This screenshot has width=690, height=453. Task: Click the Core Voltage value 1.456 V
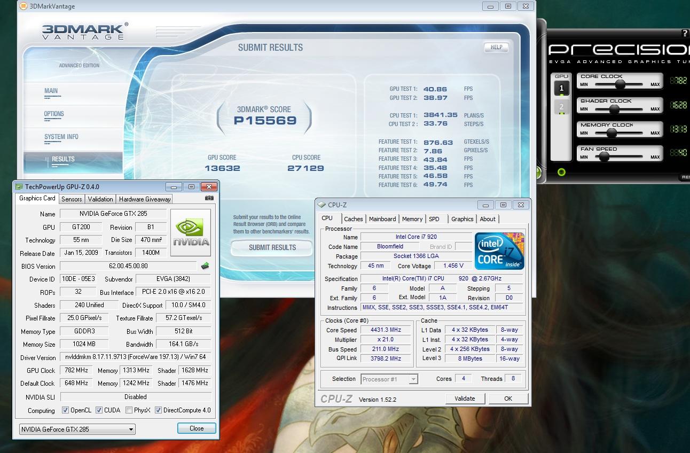pos(453,265)
